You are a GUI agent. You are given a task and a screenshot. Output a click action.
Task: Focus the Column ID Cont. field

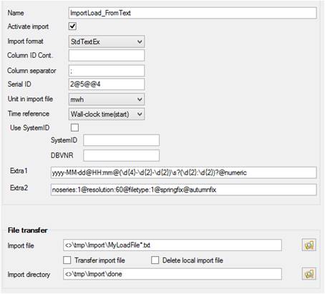pyautogui.click(x=107, y=55)
